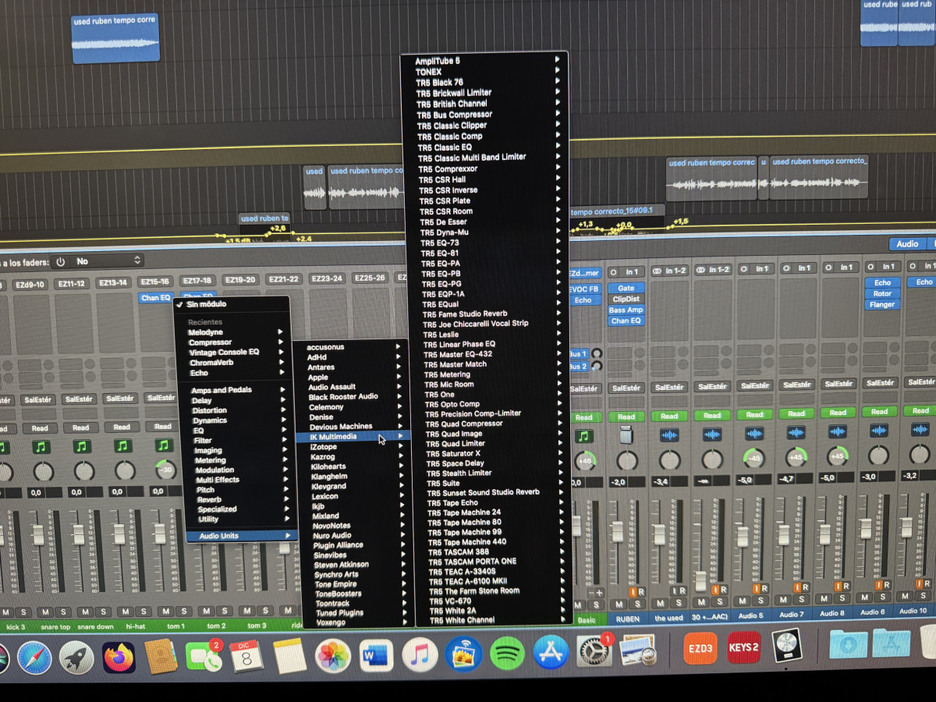
Task: Open the EZD3 app from the dock
Action: coord(700,647)
